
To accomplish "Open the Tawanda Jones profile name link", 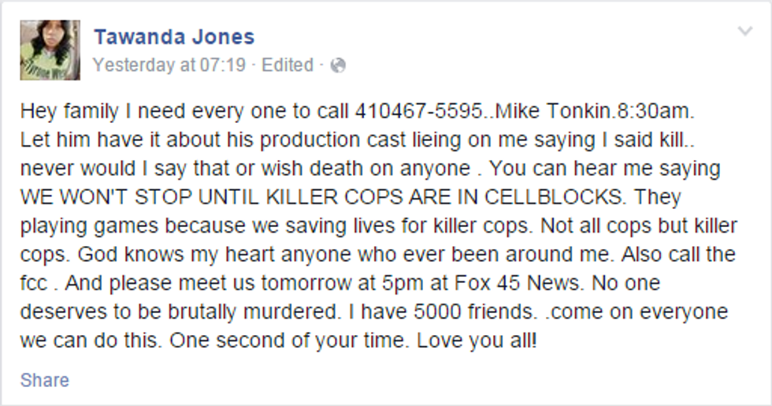I will pyautogui.click(x=174, y=37).
